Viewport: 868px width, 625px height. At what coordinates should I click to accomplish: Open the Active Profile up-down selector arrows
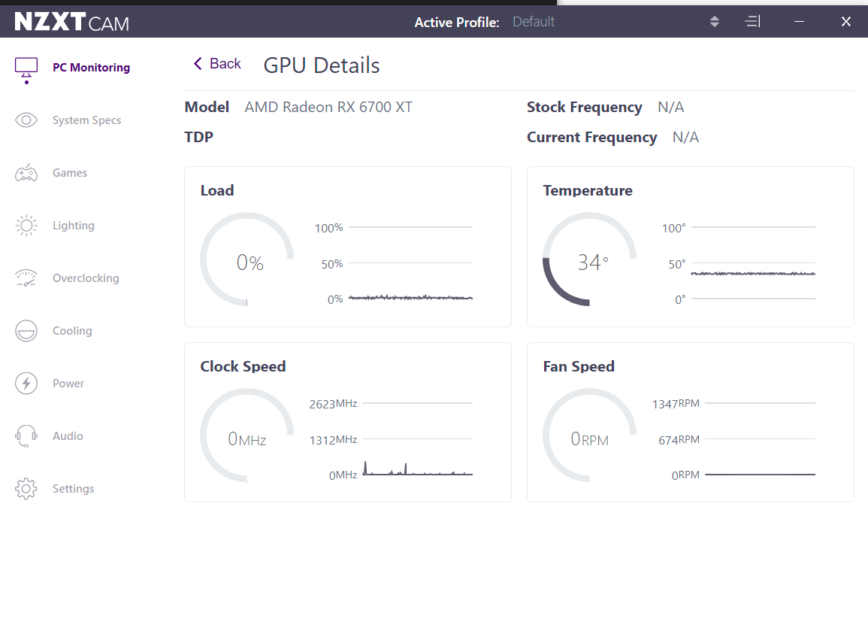click(715, 22)
